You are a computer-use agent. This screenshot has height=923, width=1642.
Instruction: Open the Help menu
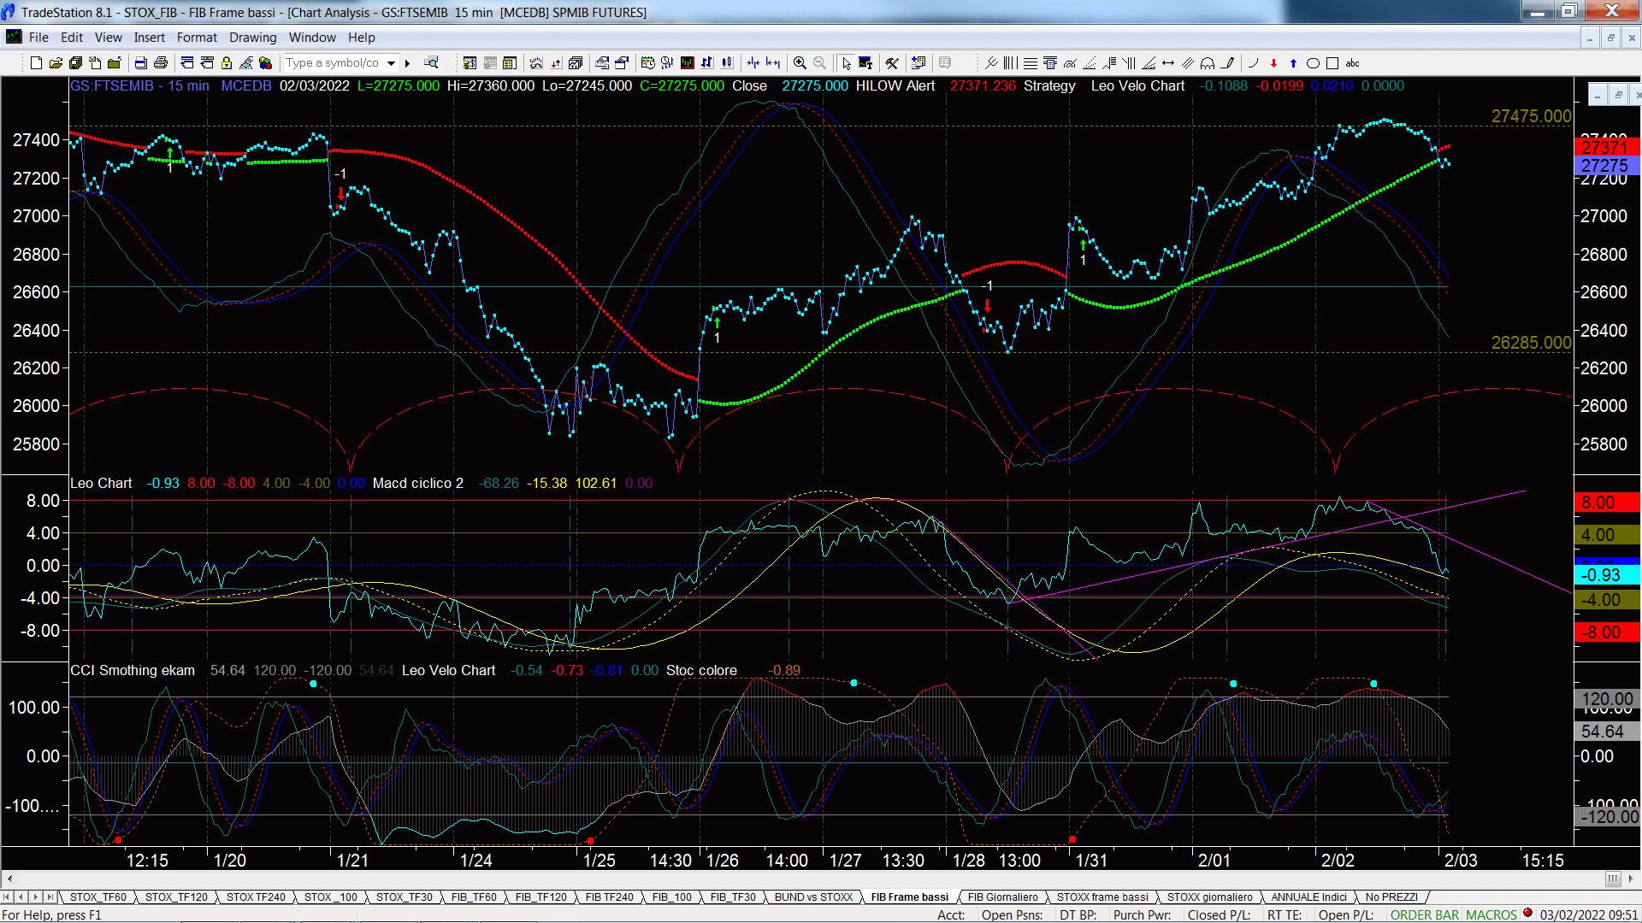pos(361,38)
